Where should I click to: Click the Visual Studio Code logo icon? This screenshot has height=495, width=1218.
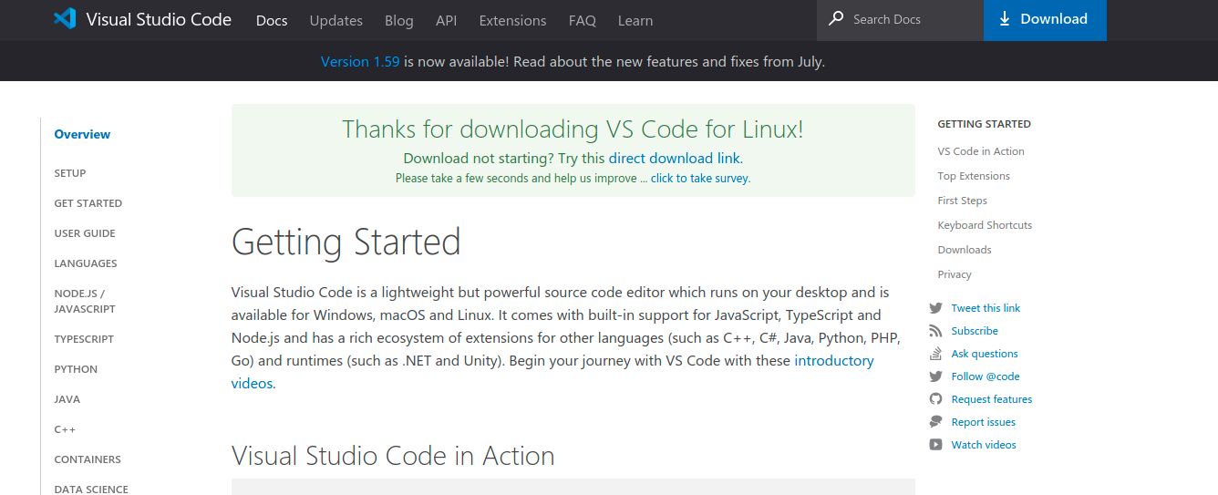65,19
